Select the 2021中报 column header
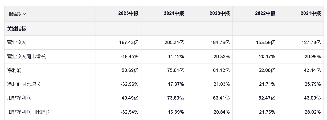 [x=311, y=14]
